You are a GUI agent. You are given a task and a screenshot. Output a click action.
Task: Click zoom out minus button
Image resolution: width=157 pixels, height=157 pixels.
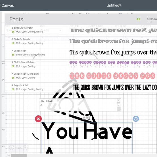[11, 148]
